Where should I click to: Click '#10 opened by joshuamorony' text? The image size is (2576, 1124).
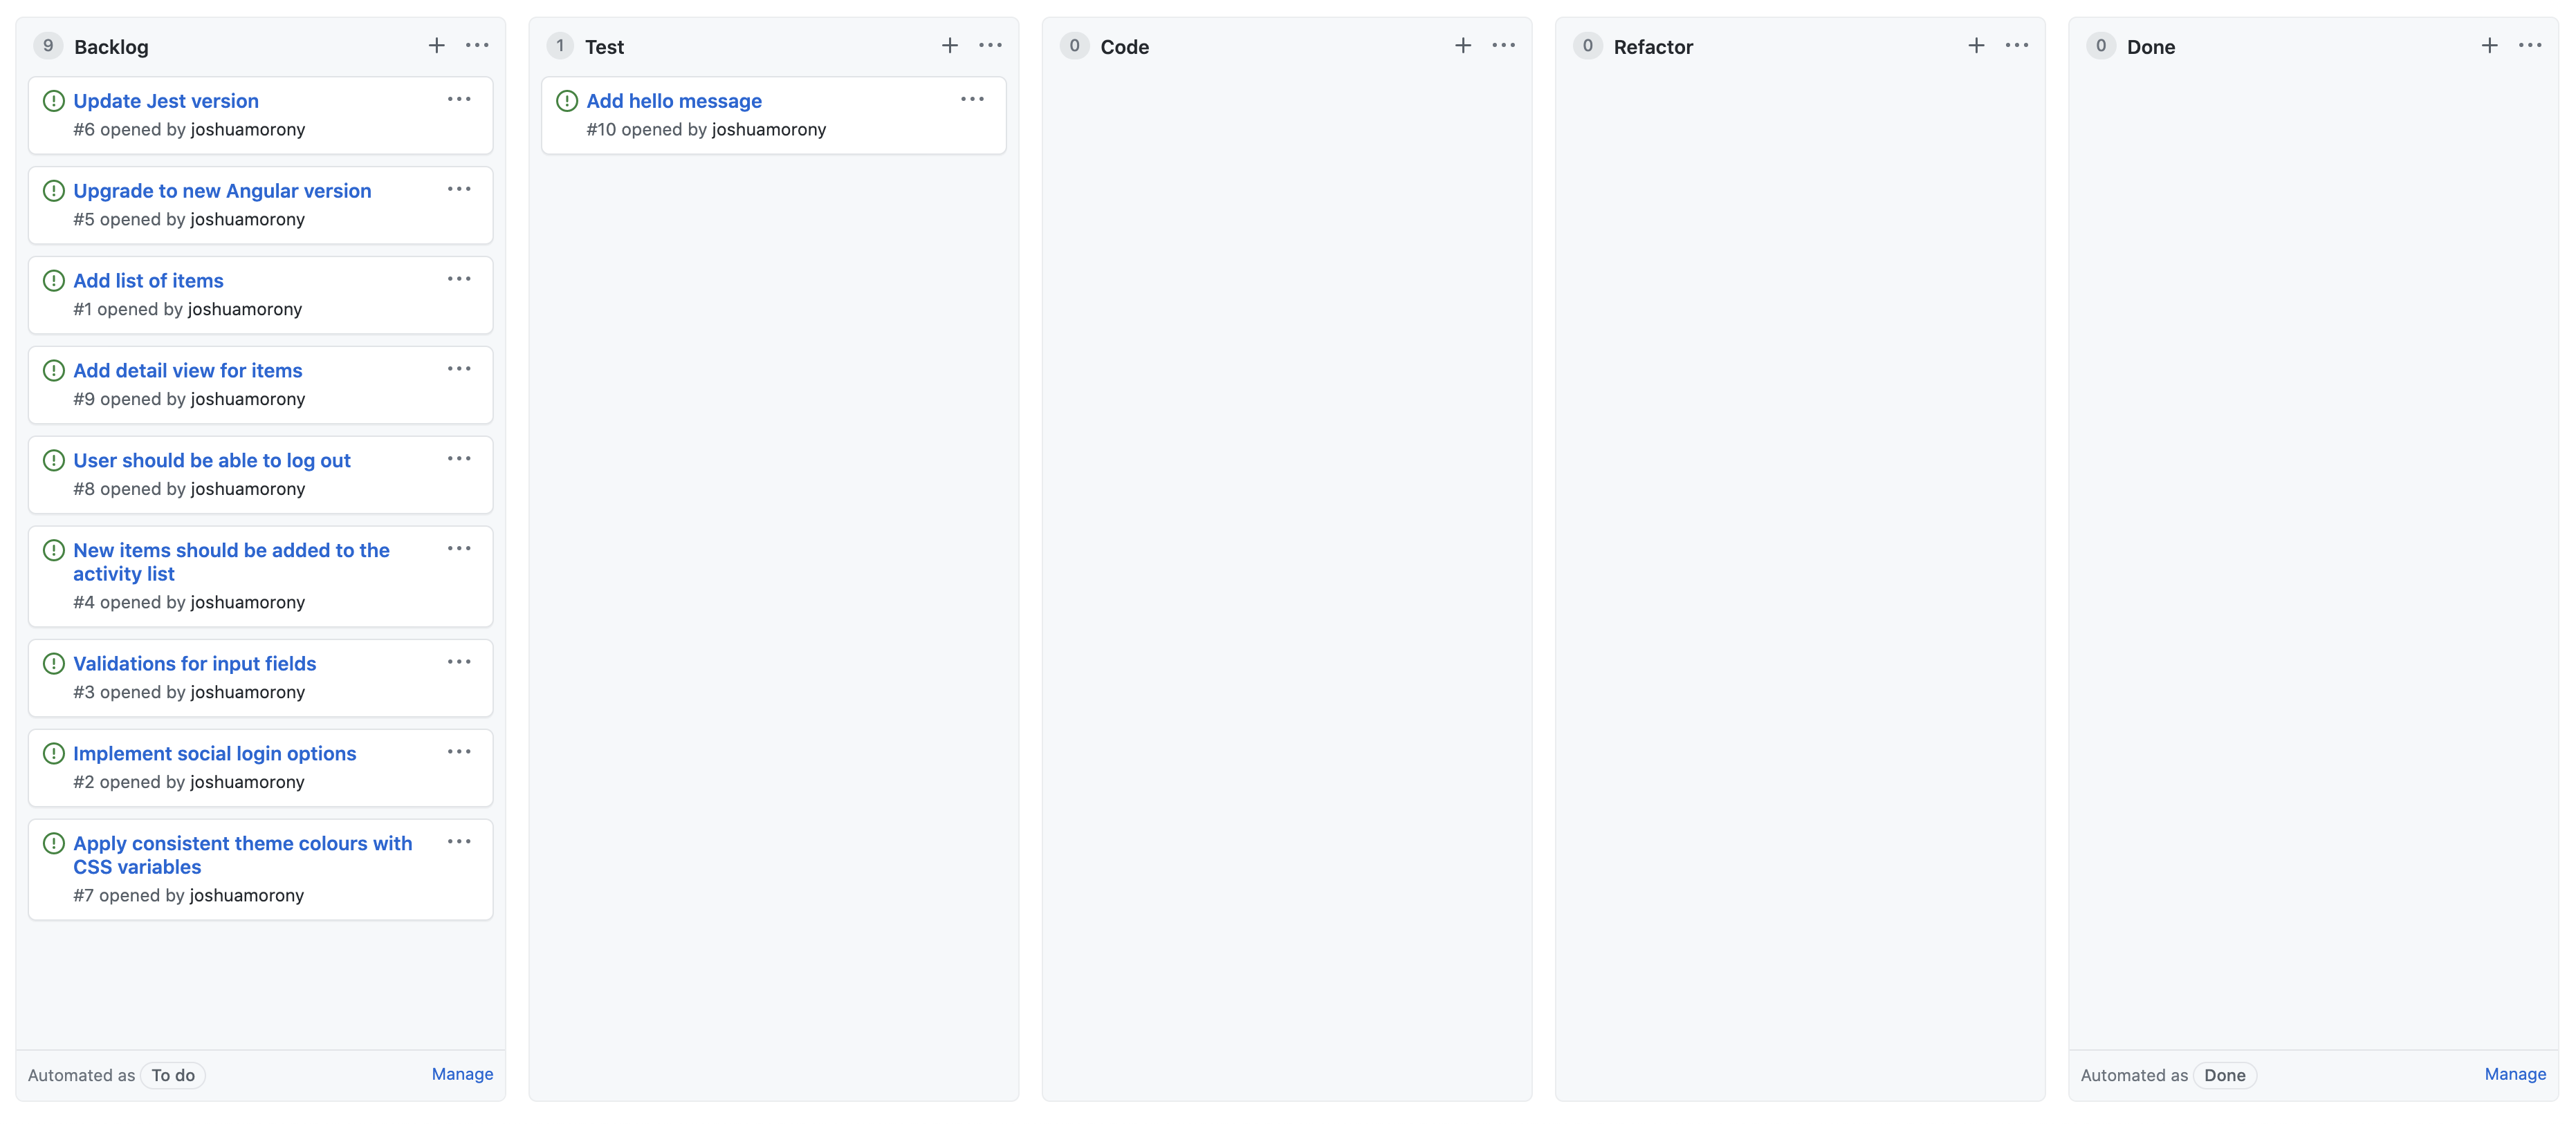[706, 130]
